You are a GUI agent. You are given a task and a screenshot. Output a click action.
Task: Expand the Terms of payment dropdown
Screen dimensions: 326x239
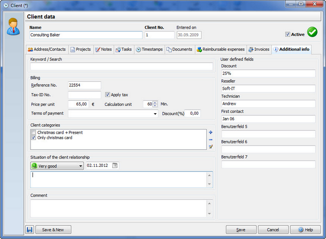point(155,114)
